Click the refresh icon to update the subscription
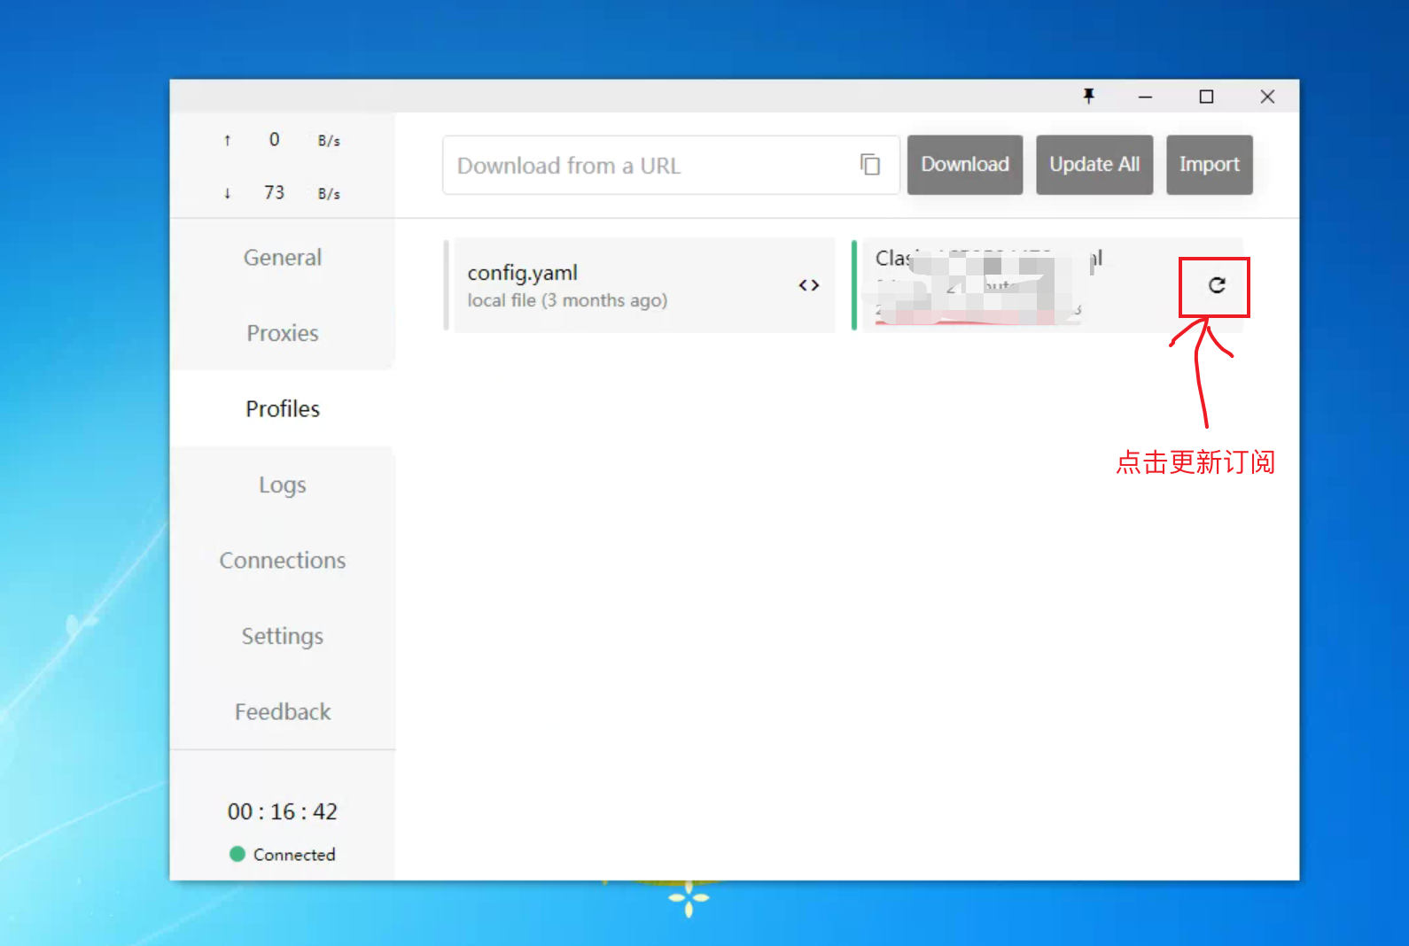 1217,285
